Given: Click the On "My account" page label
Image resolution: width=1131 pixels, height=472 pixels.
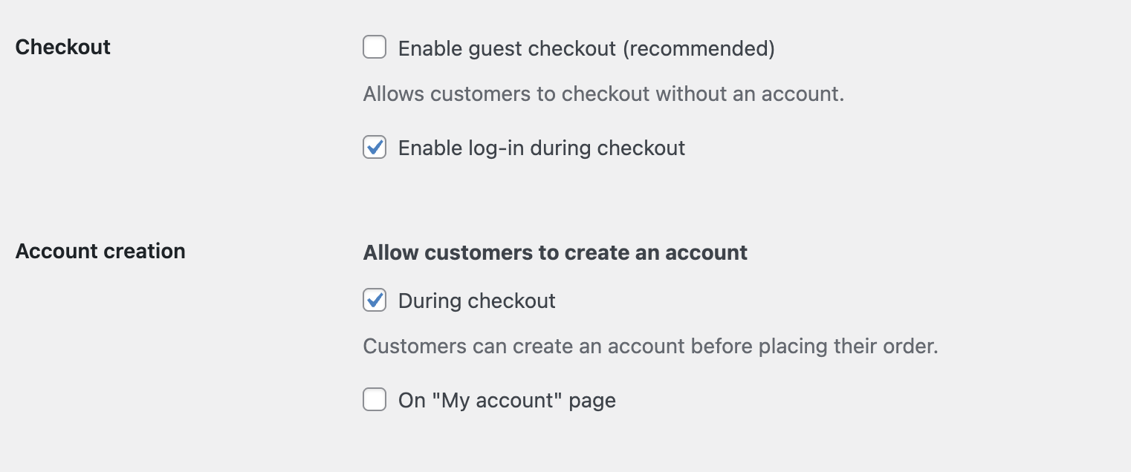Looking at the screenshot, I should pyautogui.click(x=508, y=400).
